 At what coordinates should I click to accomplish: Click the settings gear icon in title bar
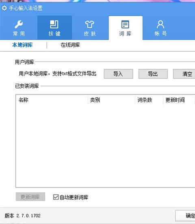4,8
